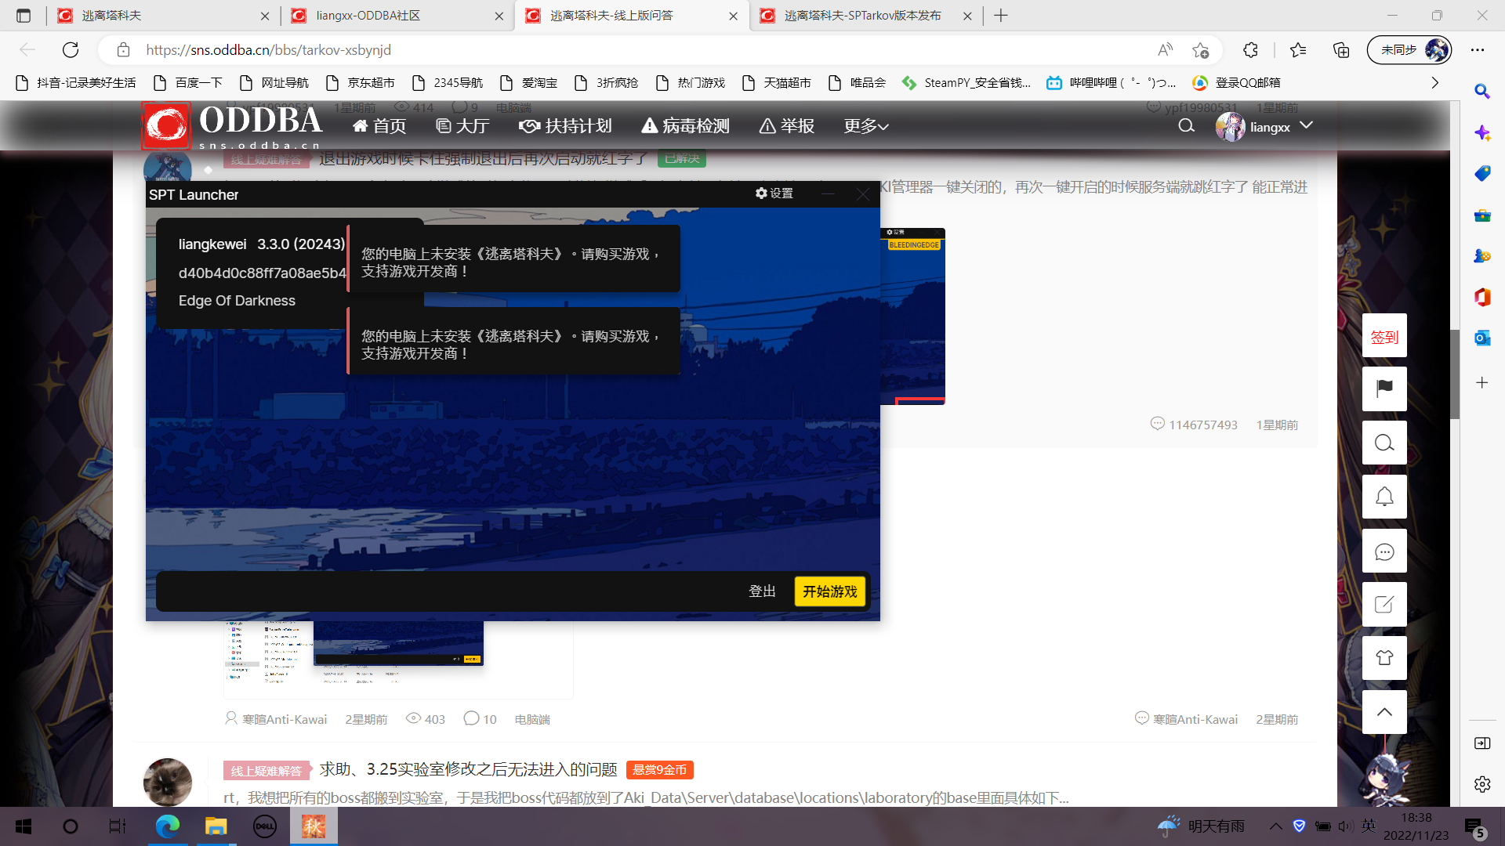Click the 开始游戏 button in SPT Launcher
1505x846 pixels.
830,591
